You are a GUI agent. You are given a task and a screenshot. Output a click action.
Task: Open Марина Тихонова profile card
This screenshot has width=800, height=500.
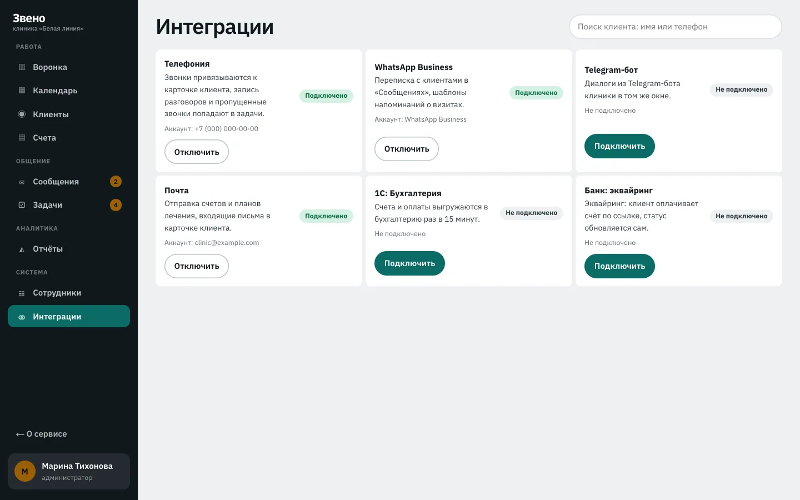[69, 472]
